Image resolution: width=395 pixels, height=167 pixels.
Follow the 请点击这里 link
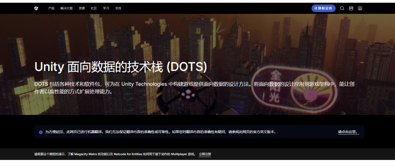tap(349, 132)
